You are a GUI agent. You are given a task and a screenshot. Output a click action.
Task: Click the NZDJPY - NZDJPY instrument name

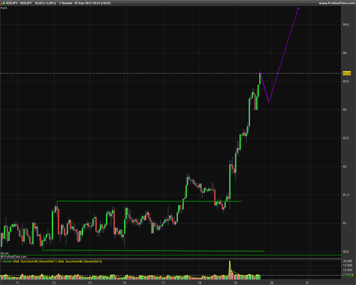pyautogui.click(x=19, y=3)
